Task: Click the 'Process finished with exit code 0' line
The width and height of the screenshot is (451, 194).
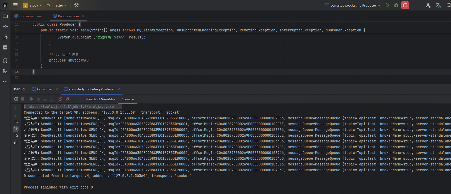Action: pos(58,187)
